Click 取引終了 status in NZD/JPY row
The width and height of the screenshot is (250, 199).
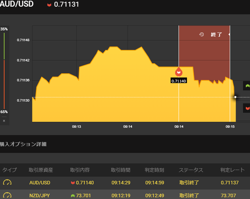pyautogui.click(x=189, y=195)
